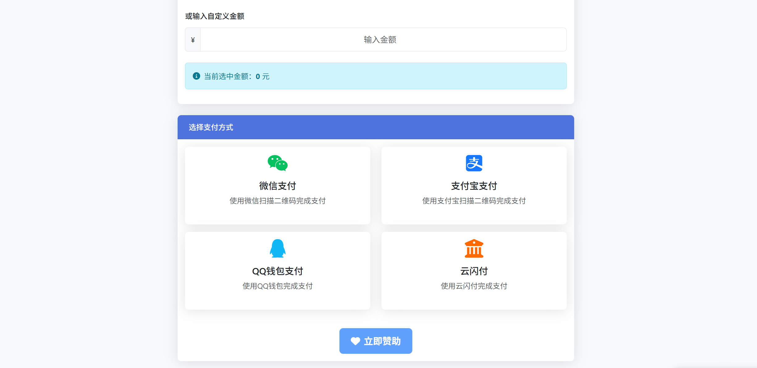Viewport: 757px width, 368px height.
Task: Click the 或输入自定义金额 label
Action: click(x=214, y=16)
